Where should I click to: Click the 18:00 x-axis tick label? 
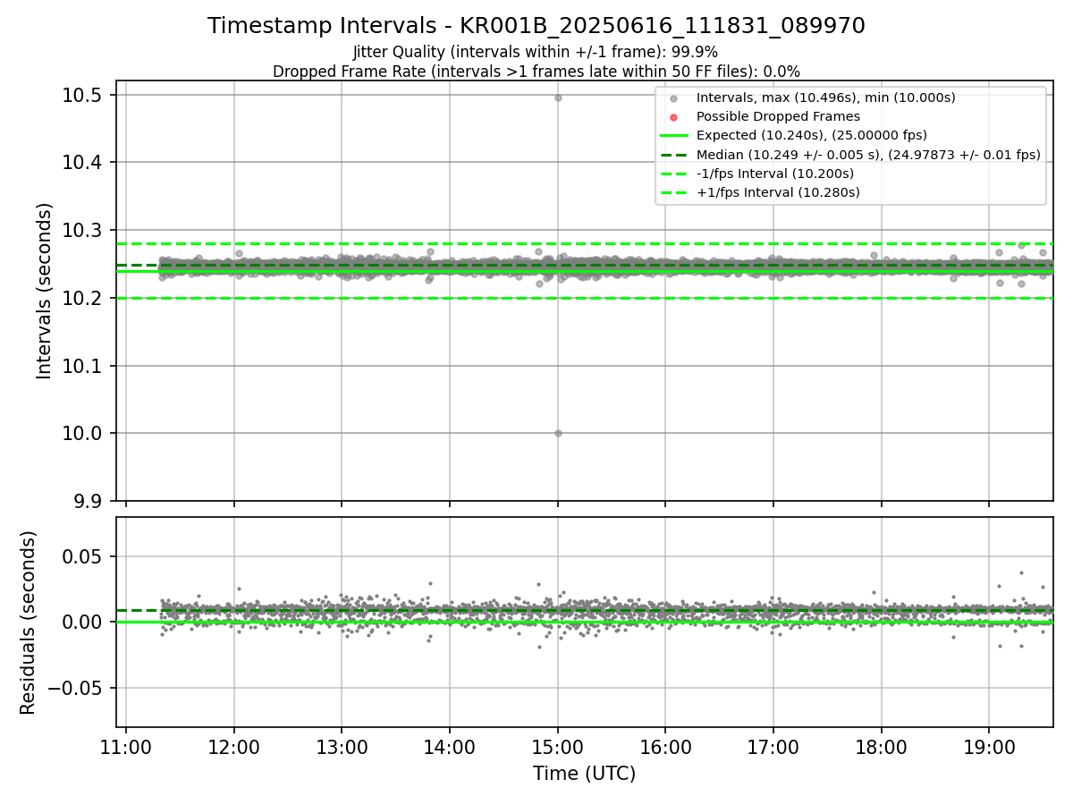click(882, 748)
